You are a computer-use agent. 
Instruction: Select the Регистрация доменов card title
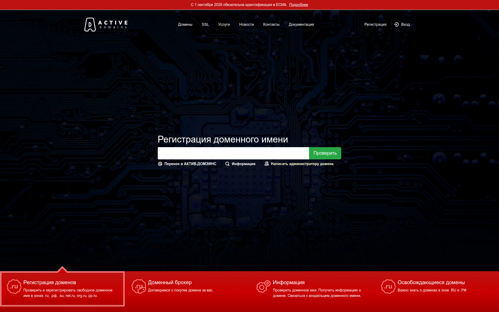click(x=50, y=282)
